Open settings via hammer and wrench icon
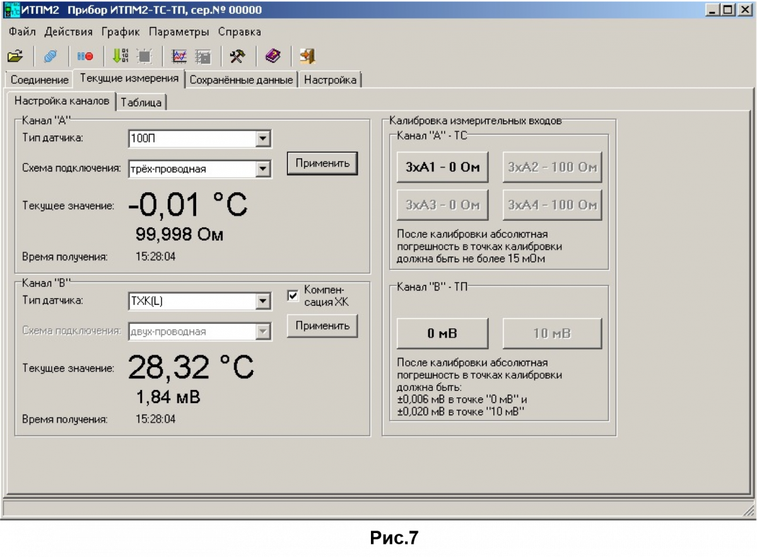The image size is (757, 557). pyautogui.click(x=237, y=57)
